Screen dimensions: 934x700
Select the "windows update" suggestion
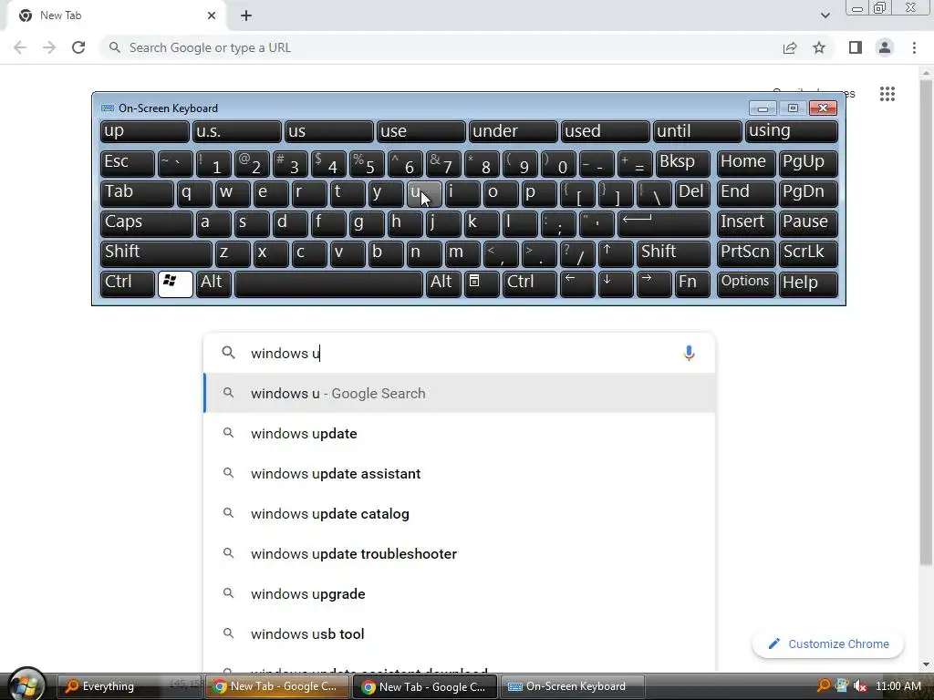[x=460, y=433]
